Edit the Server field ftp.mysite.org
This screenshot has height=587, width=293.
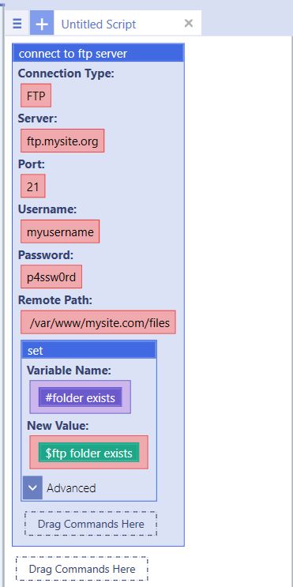click(62, 141)
